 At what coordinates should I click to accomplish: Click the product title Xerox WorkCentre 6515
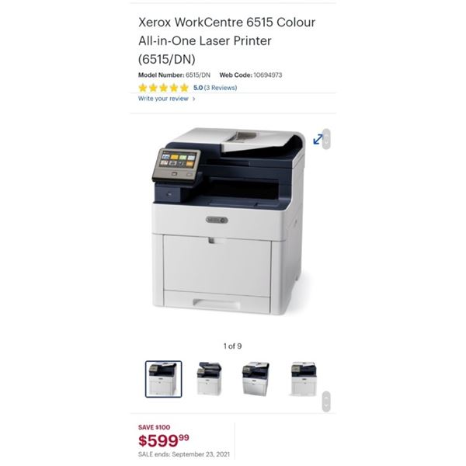227,40
